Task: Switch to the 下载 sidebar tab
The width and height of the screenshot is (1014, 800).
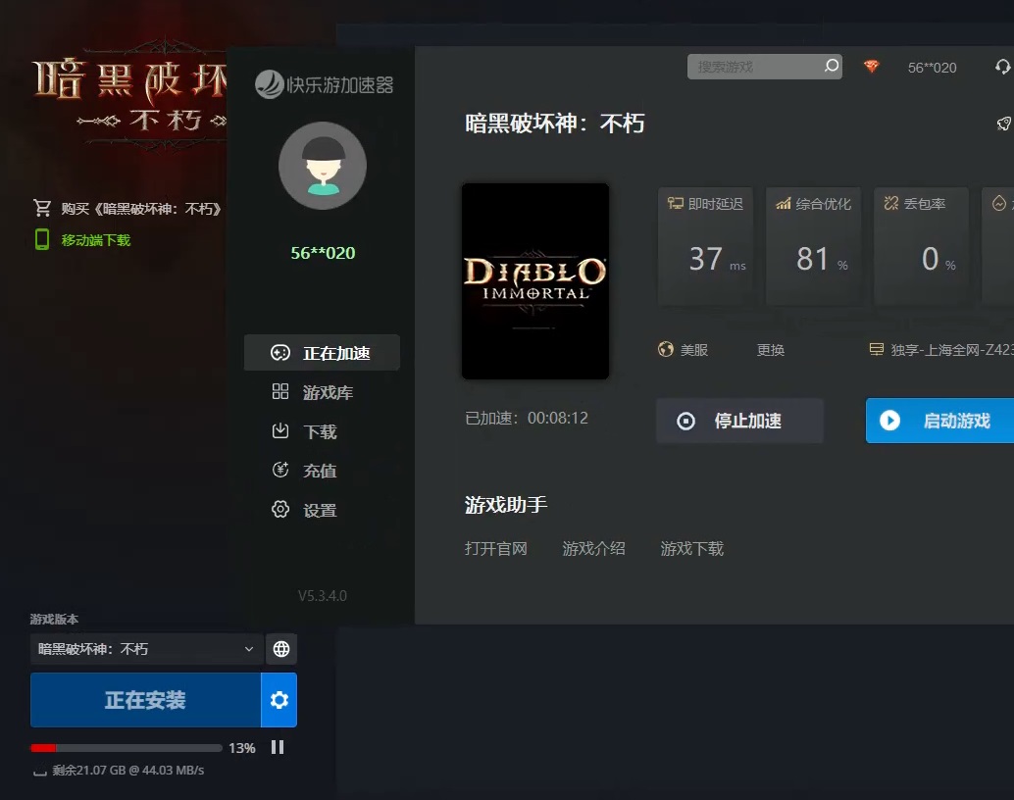Action: [319, 431]
